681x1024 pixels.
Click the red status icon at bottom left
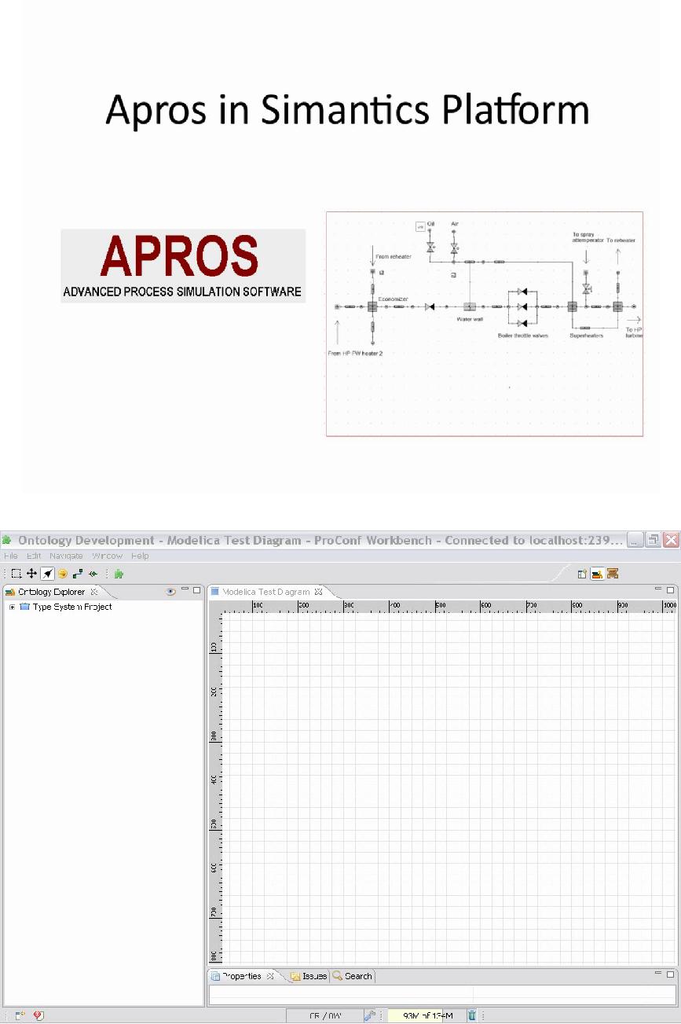[x=38, y=1015]
